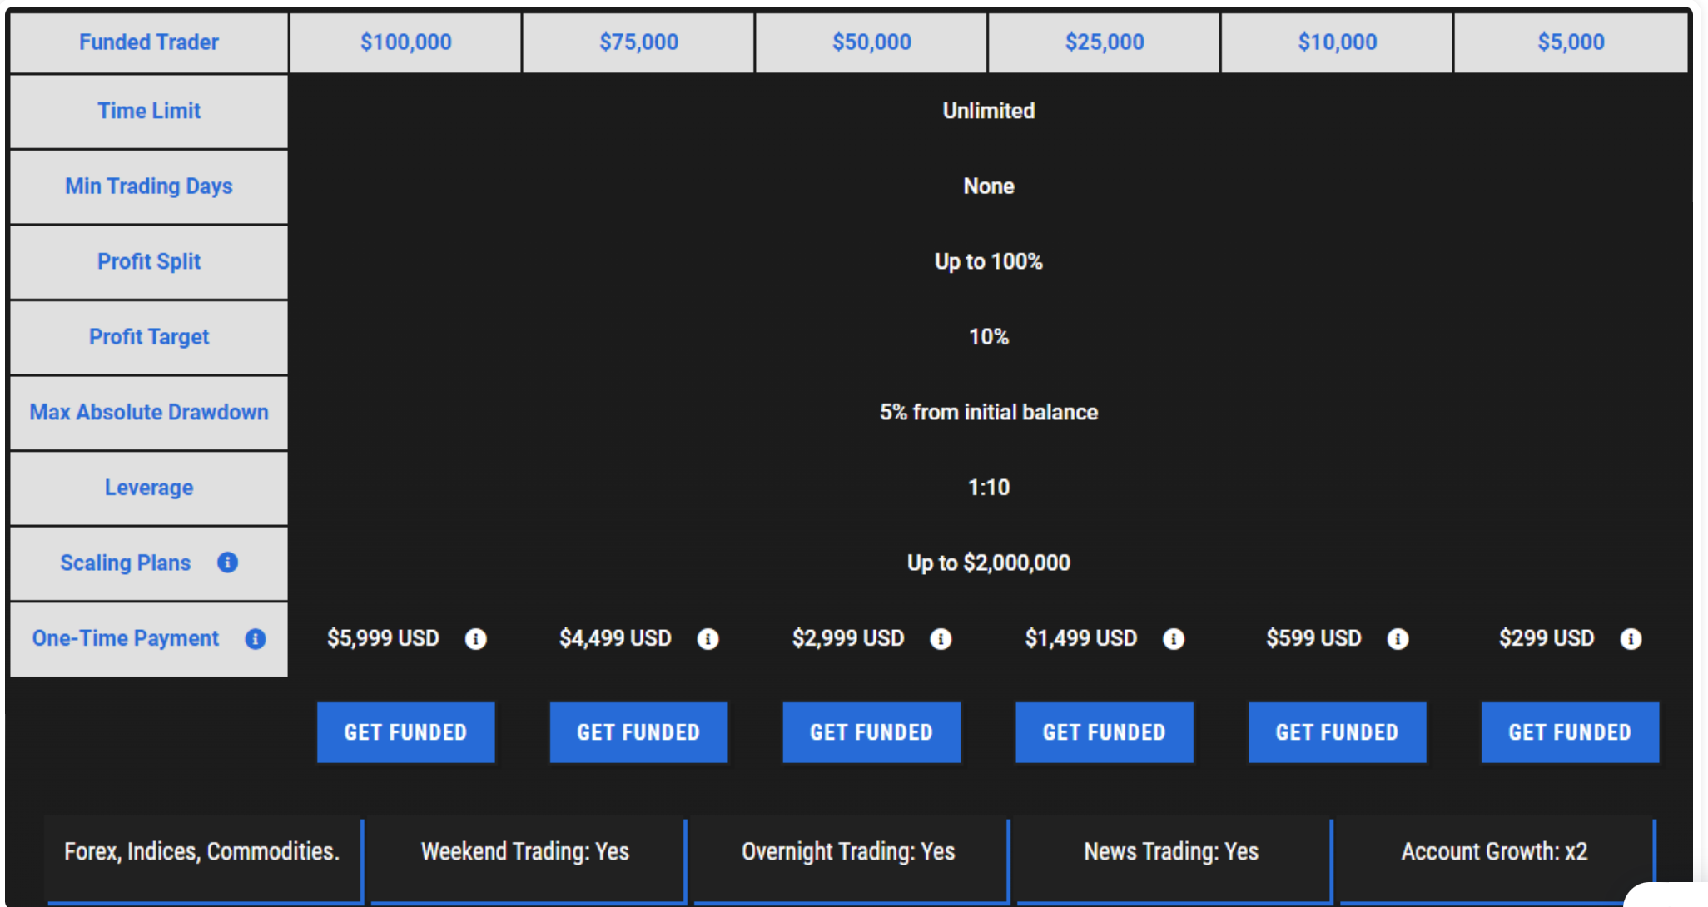
Task: Click the Up to 100% value
Action: (989, 261)
